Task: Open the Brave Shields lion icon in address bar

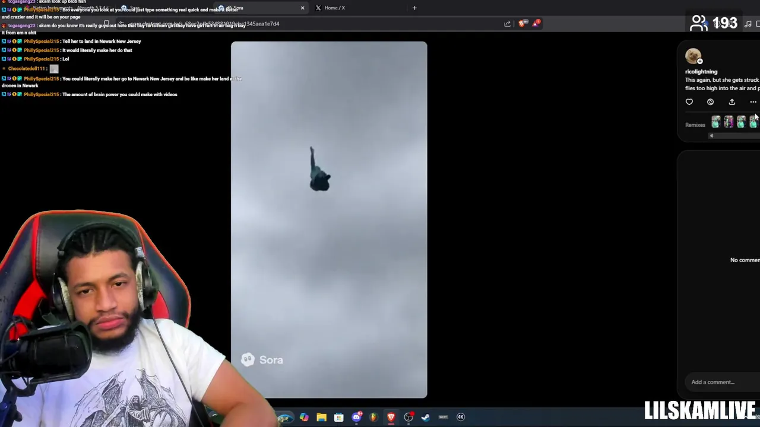Action: 522,24
